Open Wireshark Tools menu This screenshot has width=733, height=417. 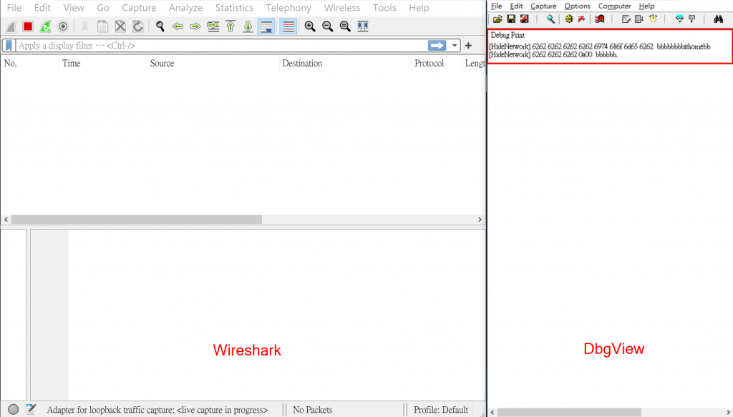(384, 8)
